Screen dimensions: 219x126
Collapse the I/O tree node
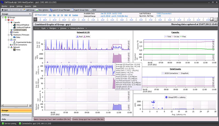coord(8,40)
